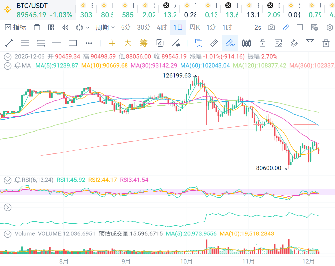The width and height of the screenshot is (335, 266).
Task: Open the filter funnel tool
Action: 310,43
